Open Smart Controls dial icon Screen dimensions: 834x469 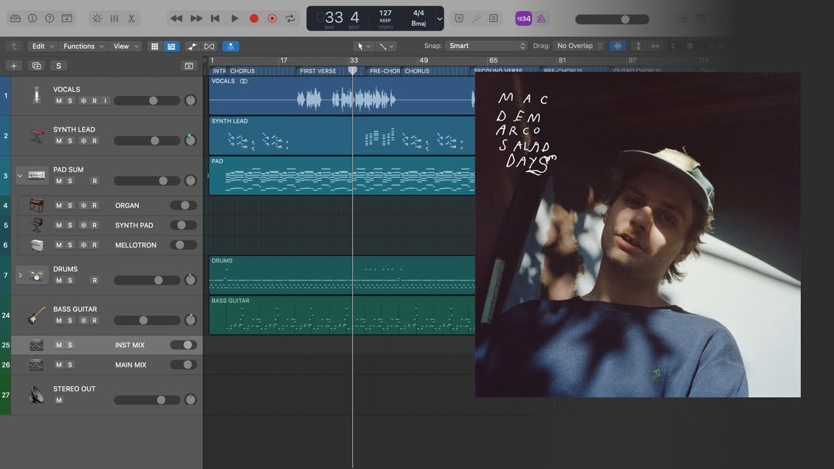point(97,18)
